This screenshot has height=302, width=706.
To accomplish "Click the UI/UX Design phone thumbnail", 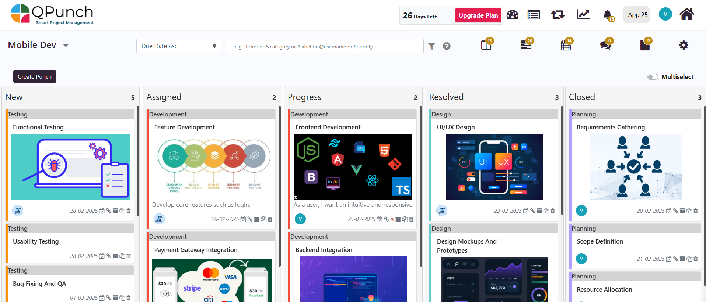I will point(494,167).
